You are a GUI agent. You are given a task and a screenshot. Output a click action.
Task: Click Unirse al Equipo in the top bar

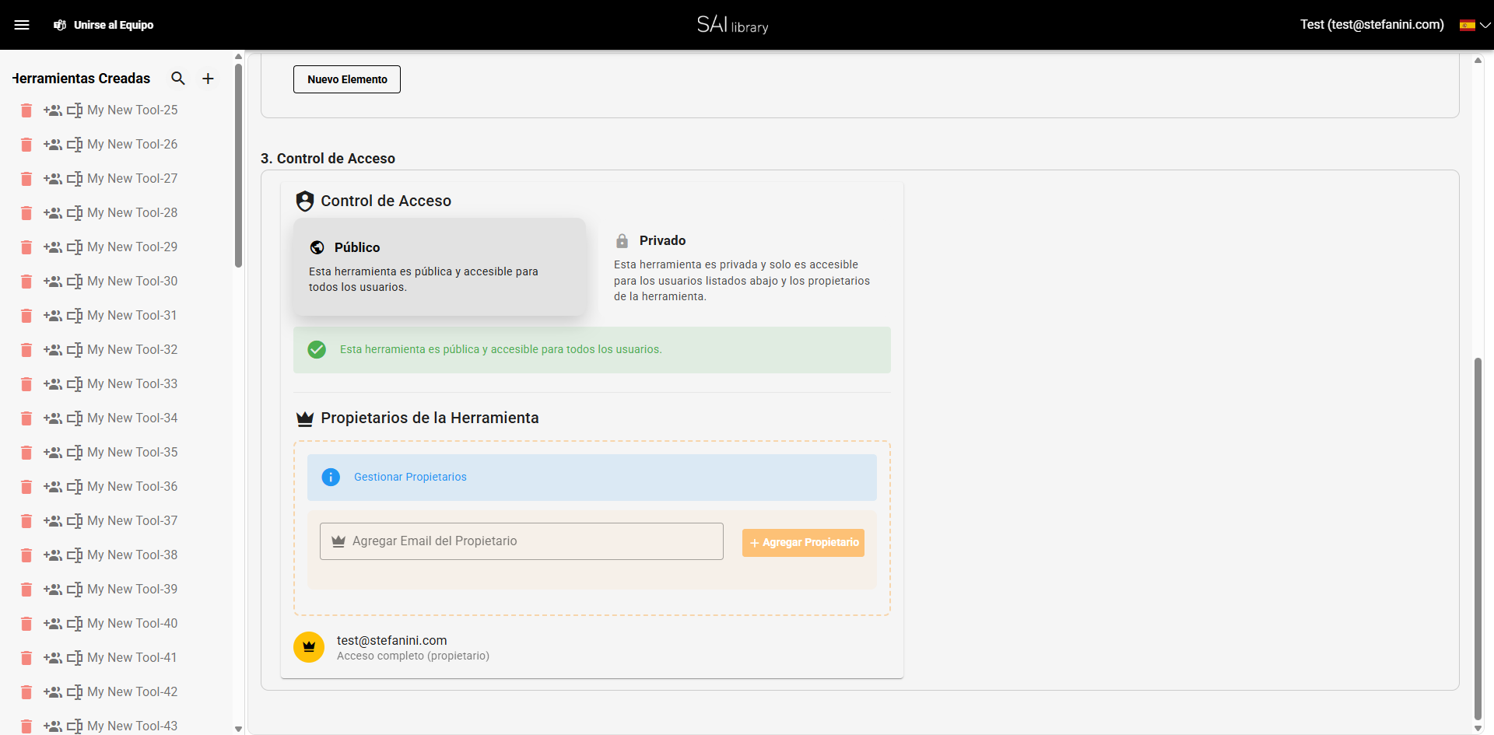114,25
